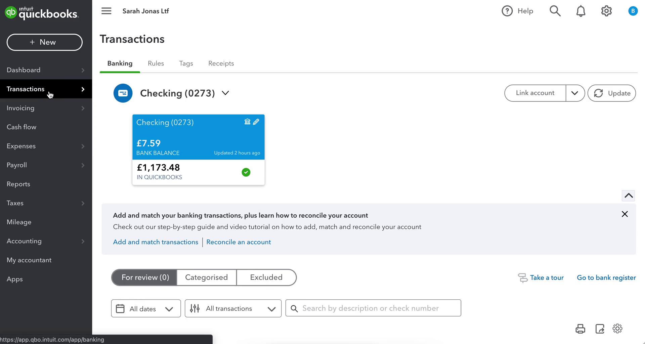Click Take a tour link

547,278
